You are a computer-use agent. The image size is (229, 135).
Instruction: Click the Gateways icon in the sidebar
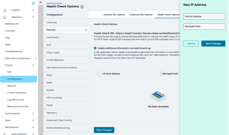click(5, 17)
